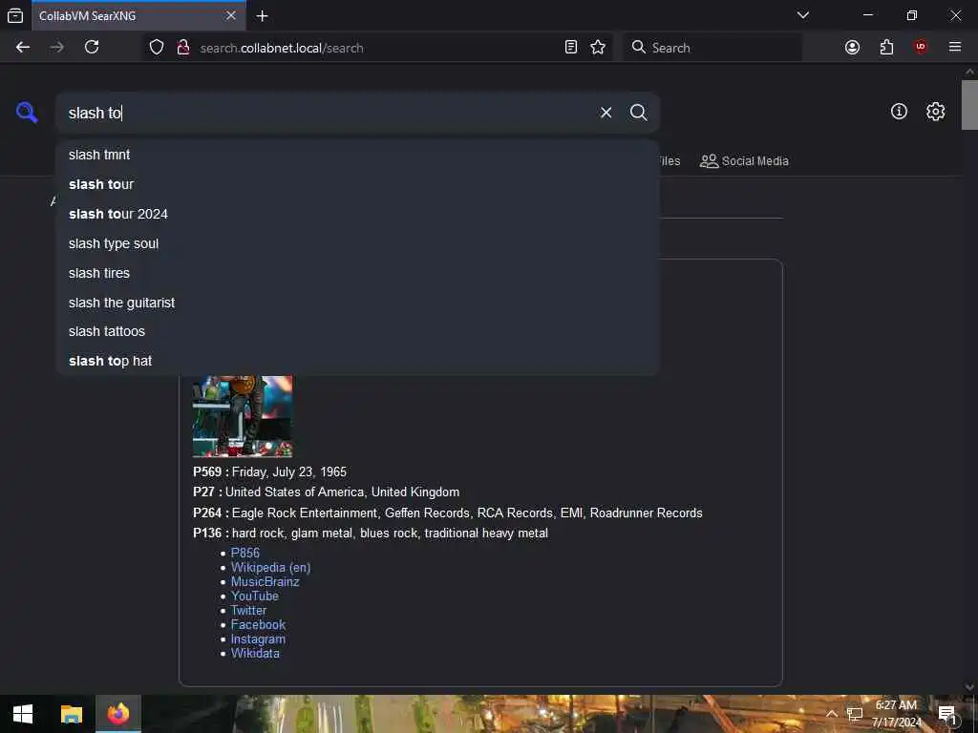Close the CollabVM SearXNG tab
Viewport: 978px width, 733px height.
pos(231,15)
